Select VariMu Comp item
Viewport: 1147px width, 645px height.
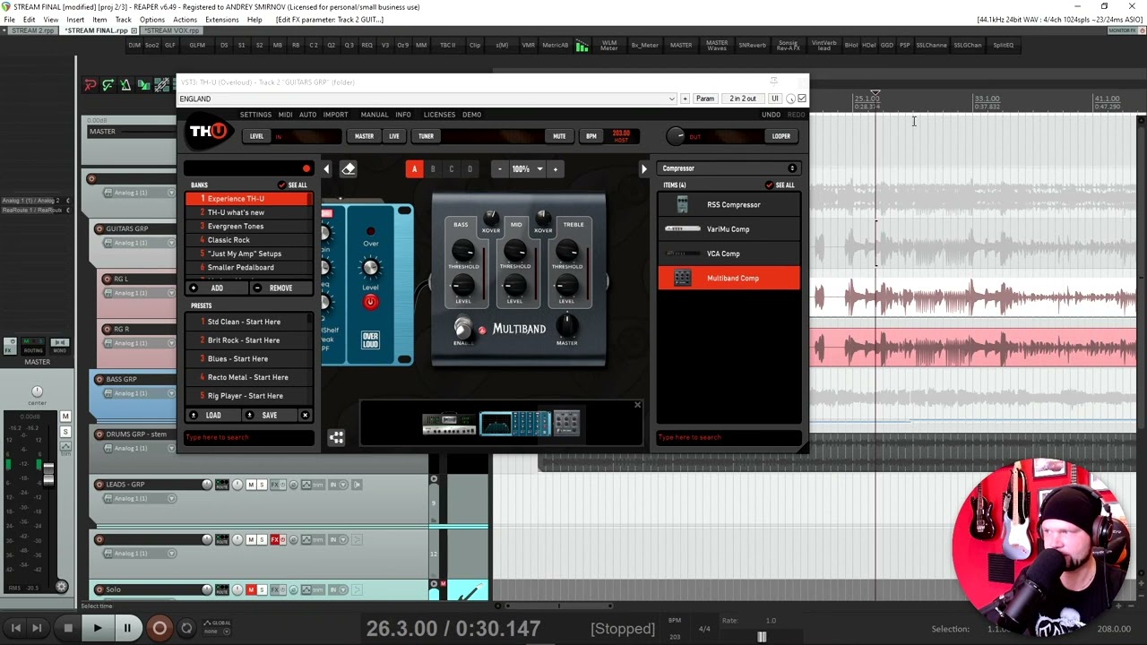pos(729,229)
